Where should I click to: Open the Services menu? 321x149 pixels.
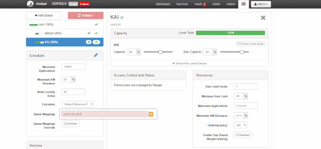click(182, 4)
